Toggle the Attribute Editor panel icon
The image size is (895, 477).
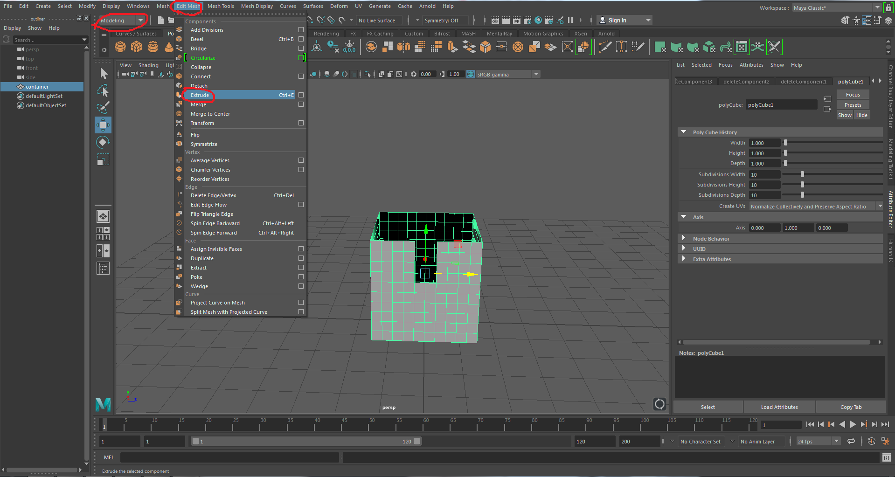click(x=867, y=21)
